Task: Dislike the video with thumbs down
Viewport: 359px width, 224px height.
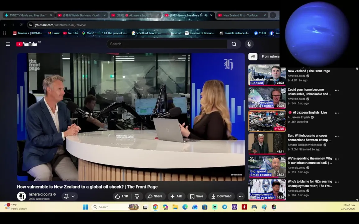Action: [x=137, y=196]
